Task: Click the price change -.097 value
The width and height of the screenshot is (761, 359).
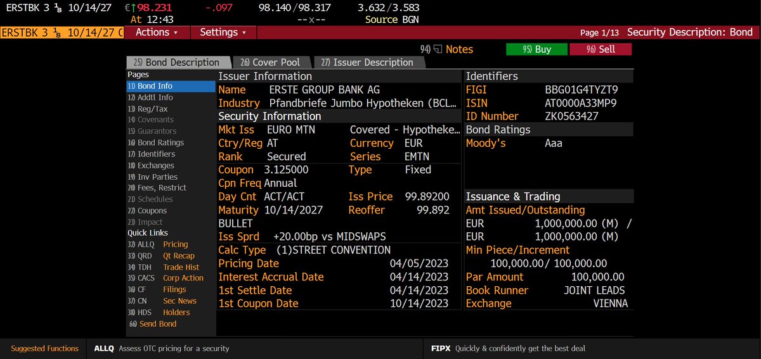Action: [219, 8]
